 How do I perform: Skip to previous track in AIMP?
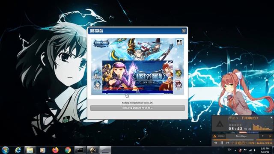click(216, 143)
